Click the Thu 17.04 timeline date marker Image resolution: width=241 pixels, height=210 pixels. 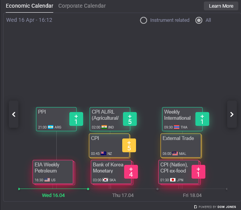123,195
